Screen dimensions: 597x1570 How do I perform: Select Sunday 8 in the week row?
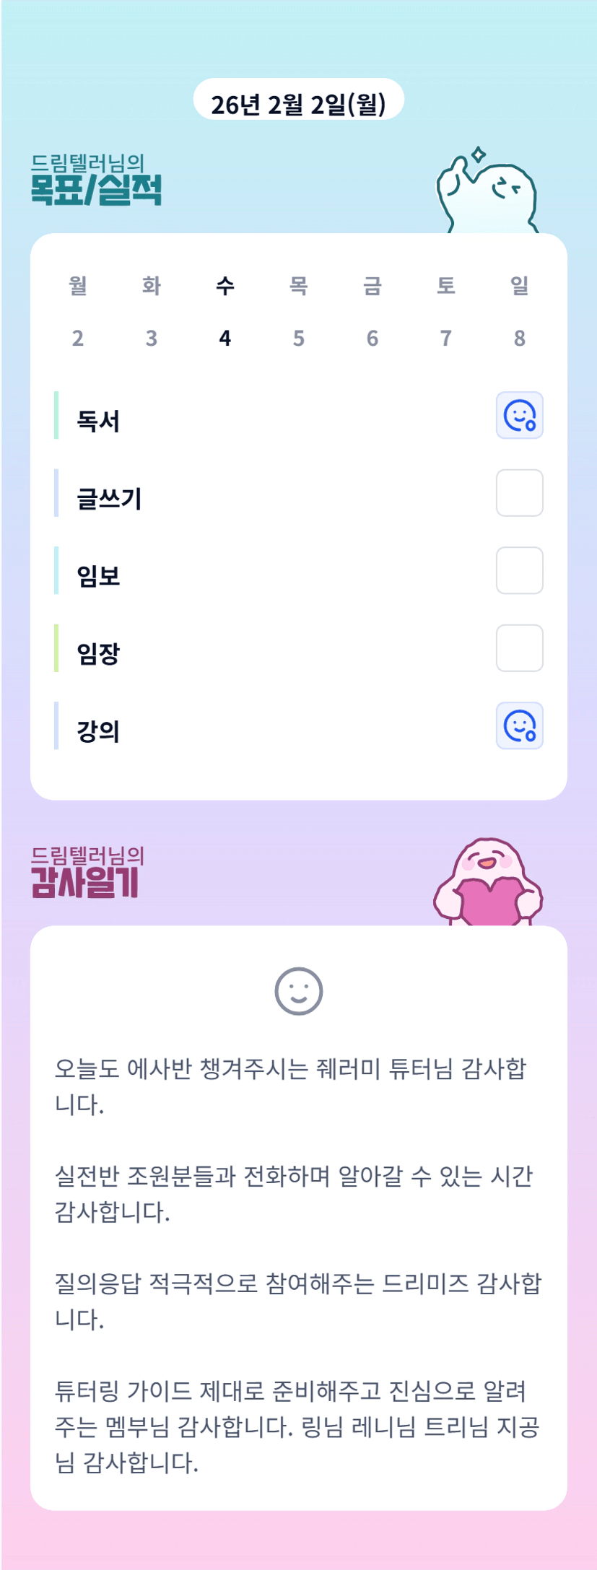point(520,338)
